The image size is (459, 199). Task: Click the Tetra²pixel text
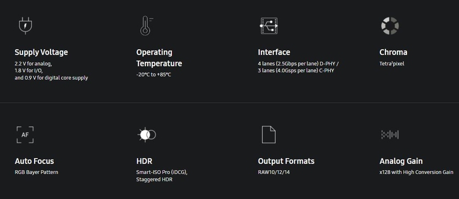391,63
